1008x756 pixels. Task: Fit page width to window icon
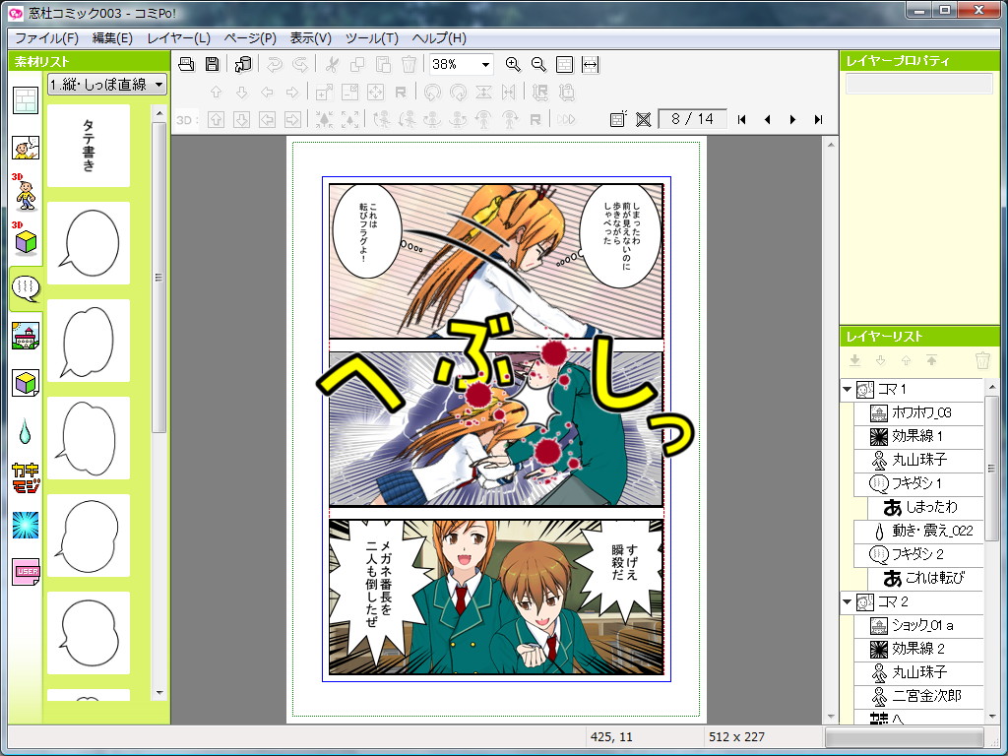(591, 64)
